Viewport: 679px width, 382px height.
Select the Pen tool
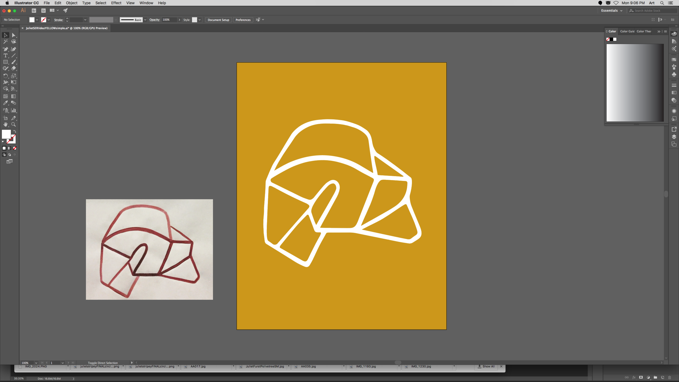coord(5,49)
